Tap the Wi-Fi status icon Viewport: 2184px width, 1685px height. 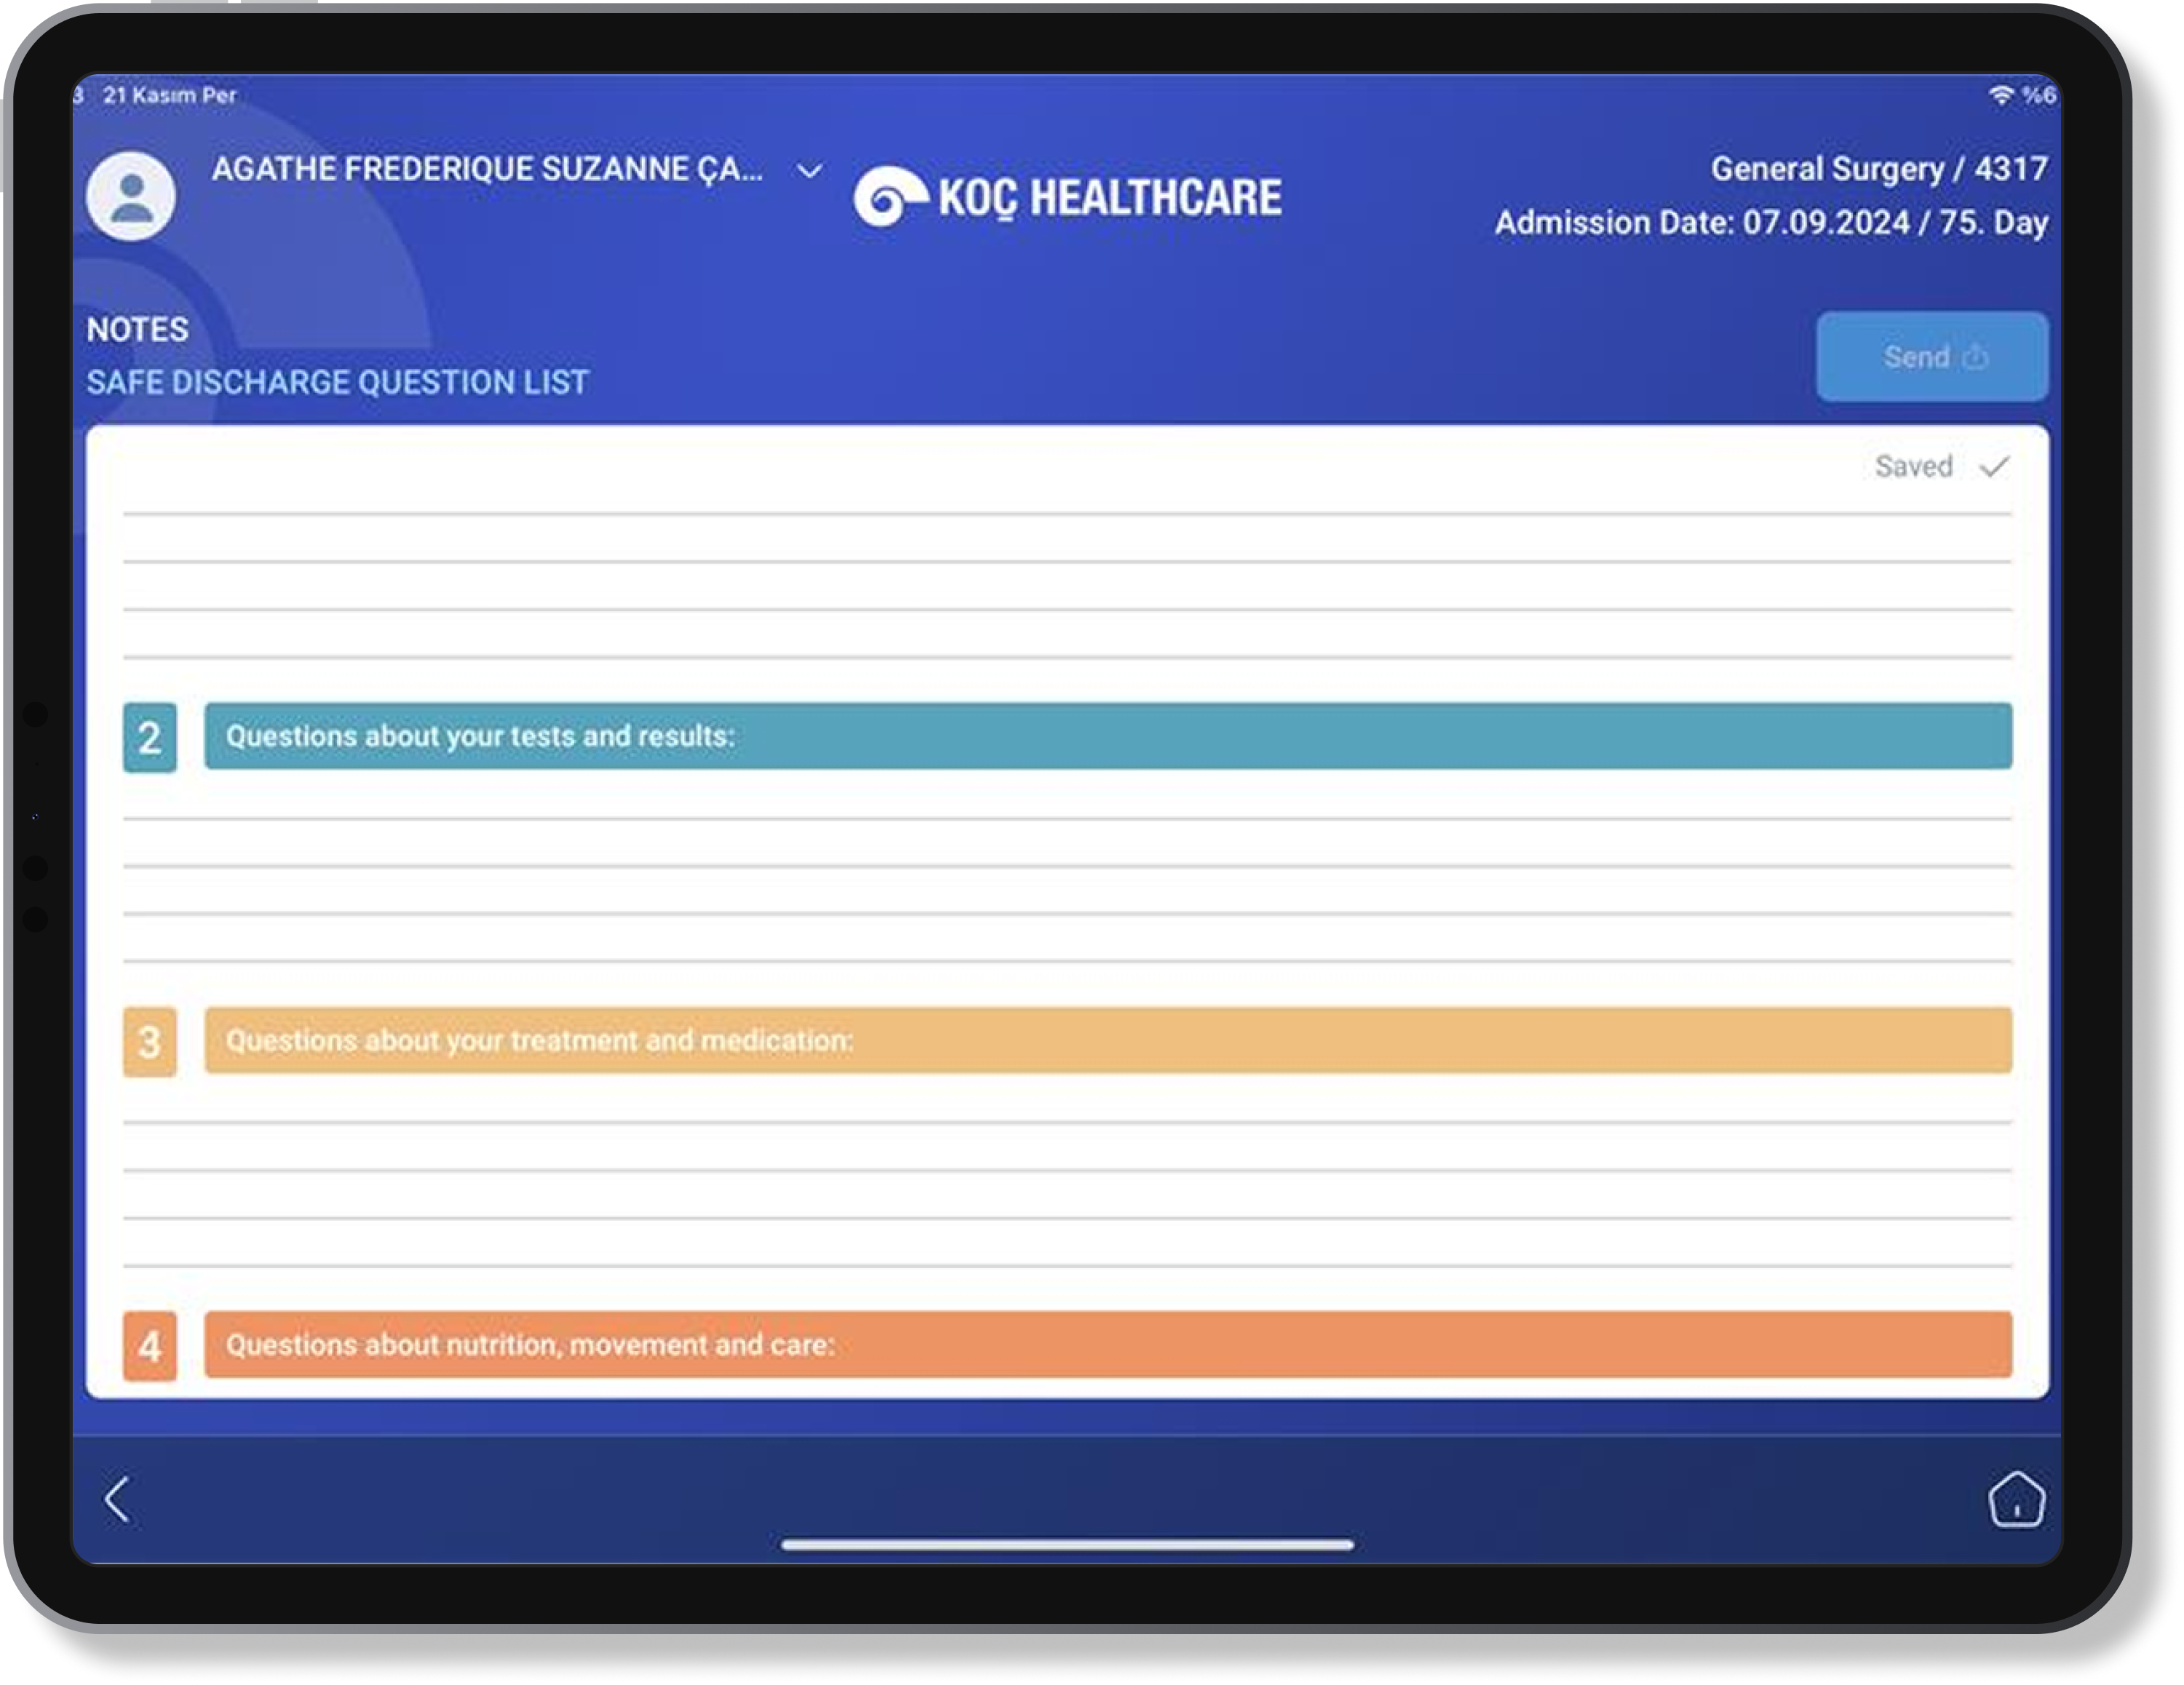coord(2000,95)
